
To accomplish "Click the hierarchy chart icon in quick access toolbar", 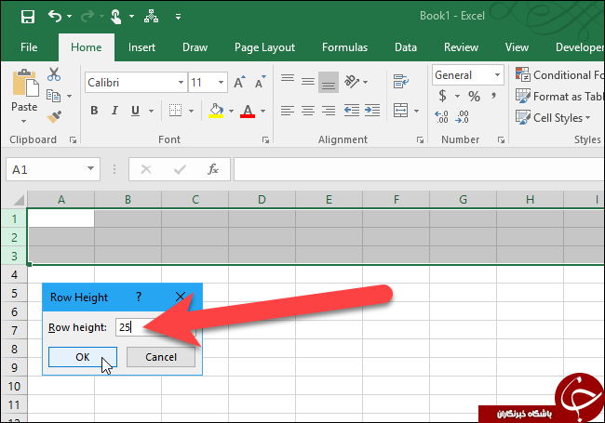I will (151, 16).
